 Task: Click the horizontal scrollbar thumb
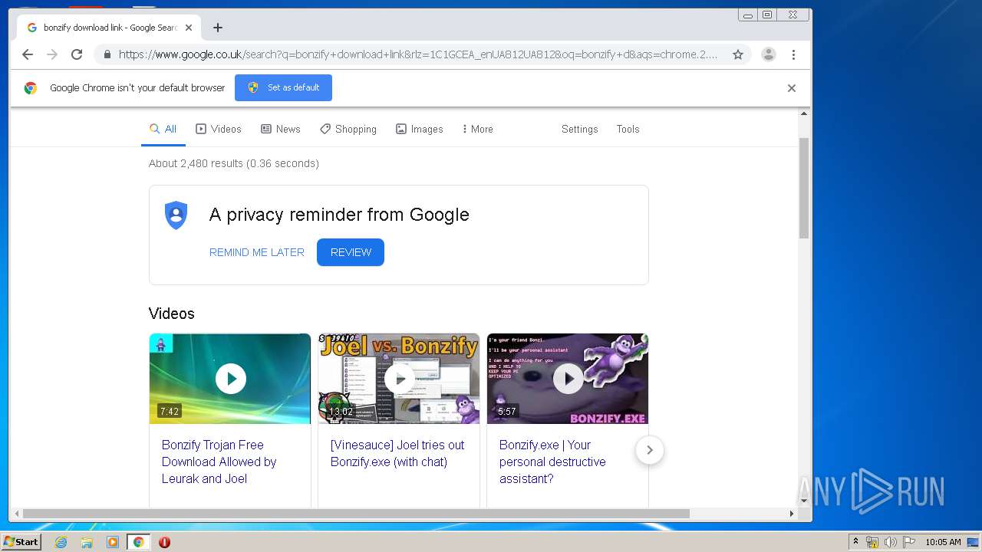pos(356,514)
